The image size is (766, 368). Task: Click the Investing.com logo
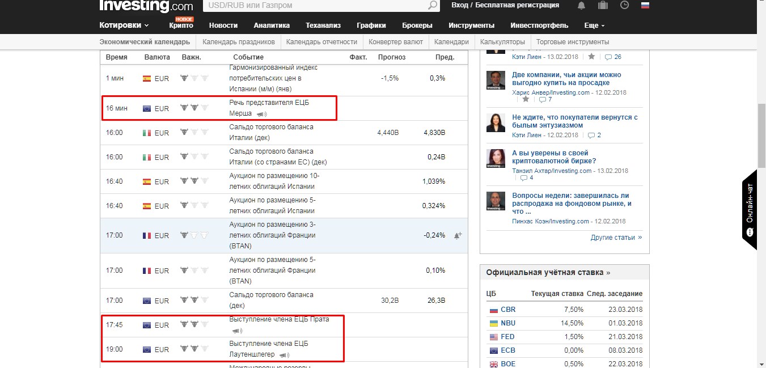(x=146, y=6)
